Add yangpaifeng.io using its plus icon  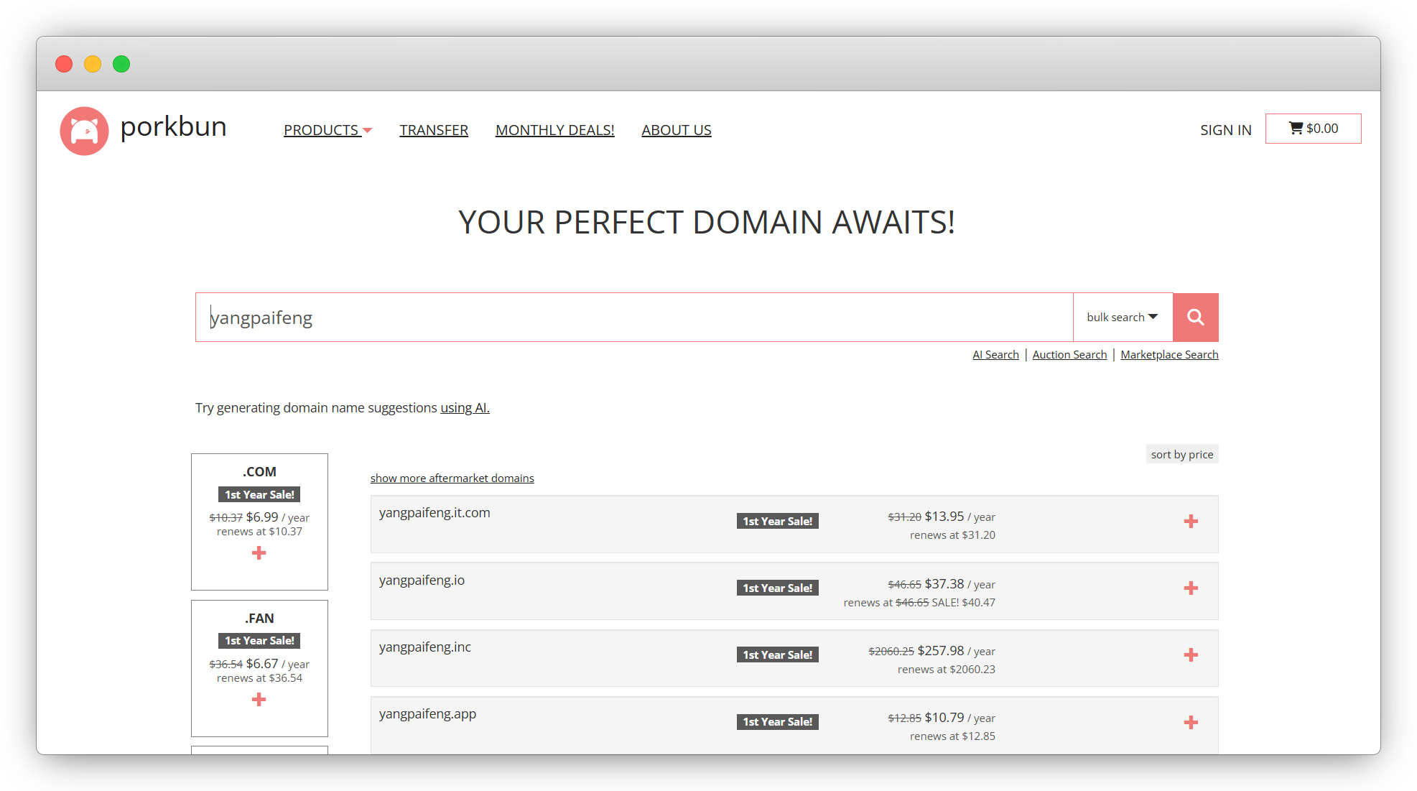1191,588
